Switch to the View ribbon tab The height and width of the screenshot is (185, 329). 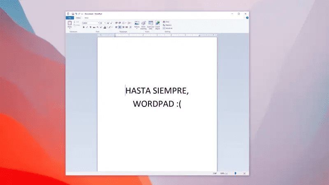[x=86, y=18]
